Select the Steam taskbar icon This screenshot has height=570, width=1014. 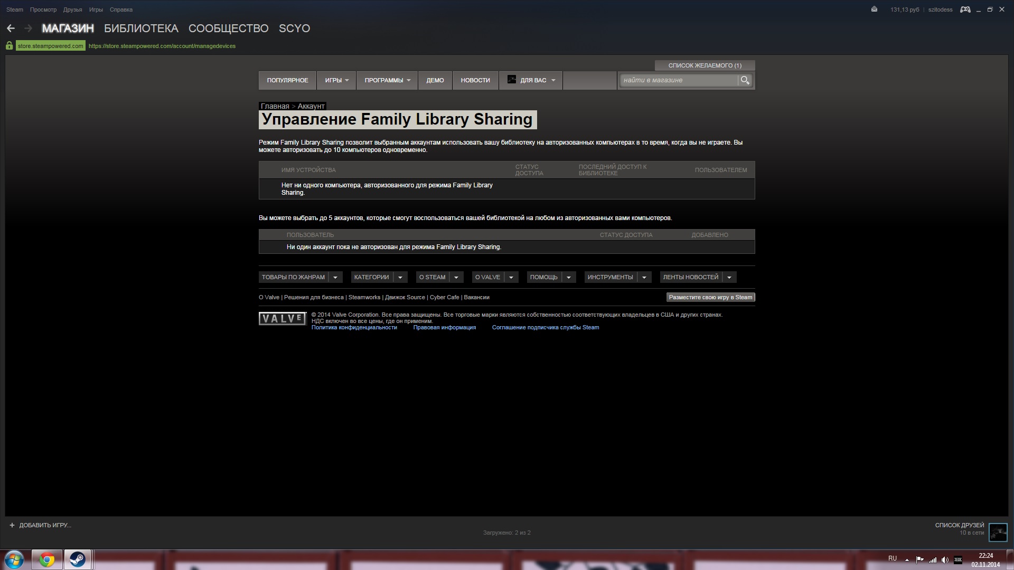click(78, 559)
